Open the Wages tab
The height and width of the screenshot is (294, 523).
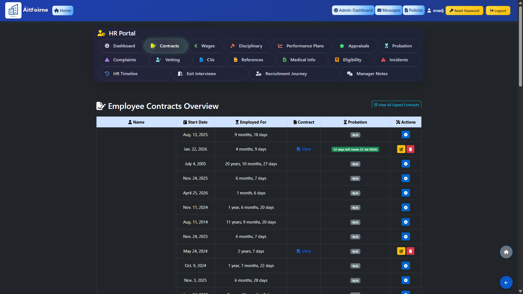[206, 46]
